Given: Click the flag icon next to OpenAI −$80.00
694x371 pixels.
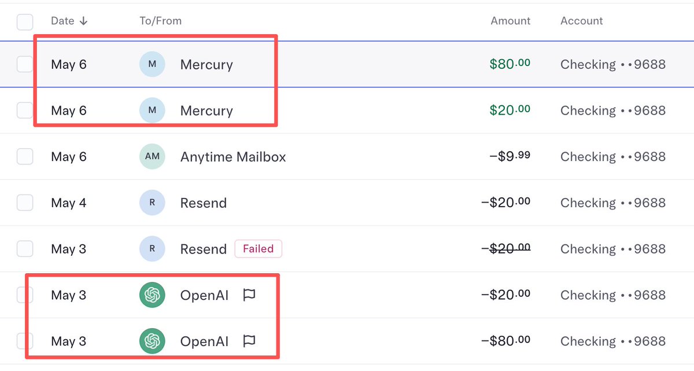Looking at the screenshot, I should pyautogui.click(x=249, y=341).
